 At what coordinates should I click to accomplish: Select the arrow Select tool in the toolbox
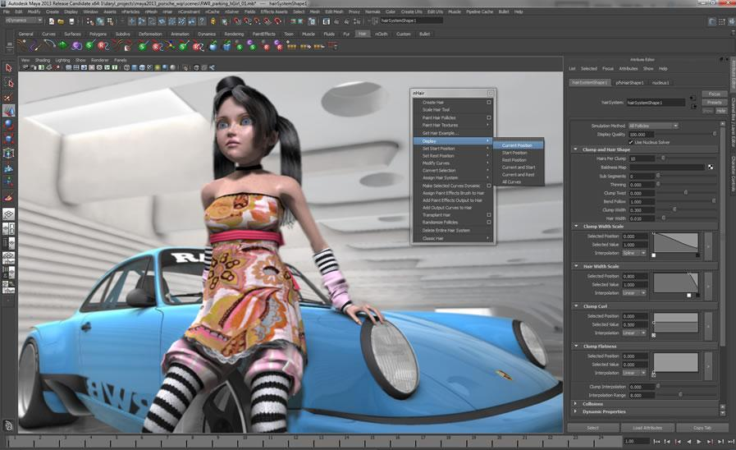[8, 68]
